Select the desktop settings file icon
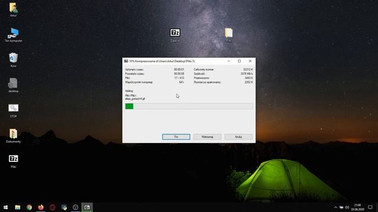The width and height of the screenshot is (378, 212). pos(13,85)
